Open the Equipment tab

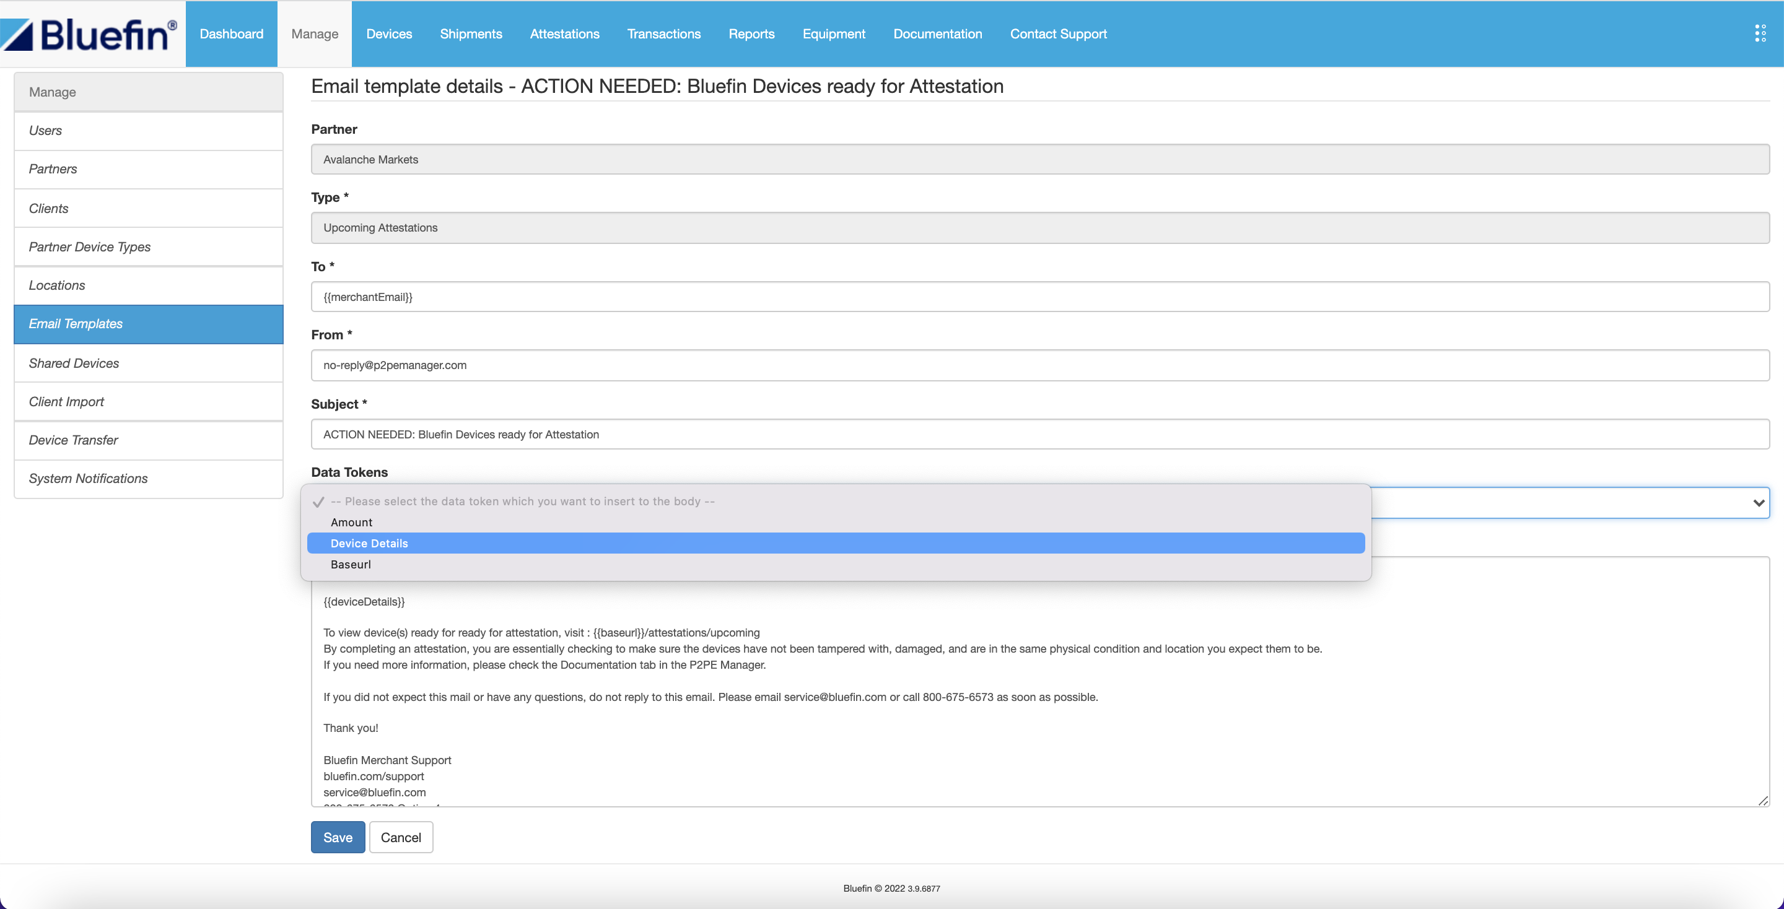834,34
